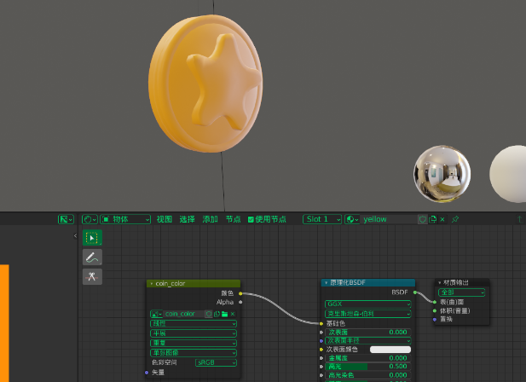Open the 线性 interpolation dropdown

click(194, 324)
